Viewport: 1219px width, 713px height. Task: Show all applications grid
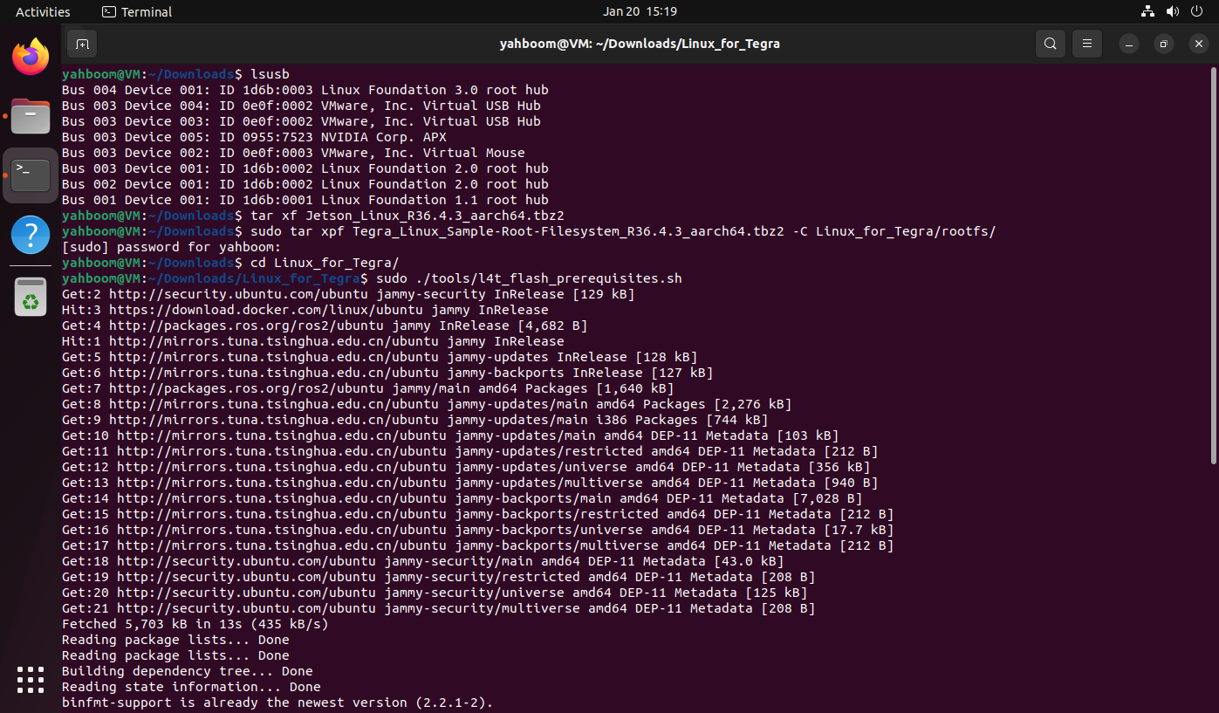[30, 680]
